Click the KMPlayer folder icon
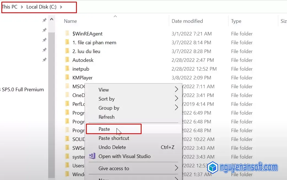287x180 pixels. pos(67,77)
